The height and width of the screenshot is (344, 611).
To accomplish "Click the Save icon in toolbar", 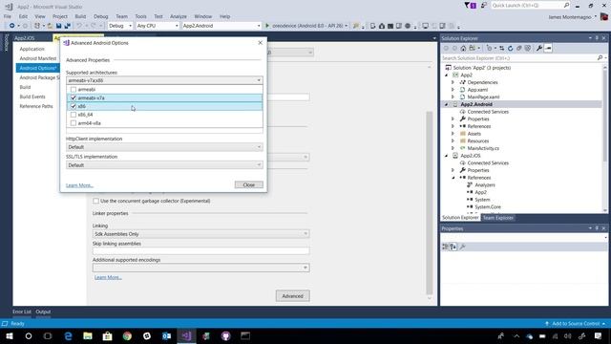I will tap(58, 26).
